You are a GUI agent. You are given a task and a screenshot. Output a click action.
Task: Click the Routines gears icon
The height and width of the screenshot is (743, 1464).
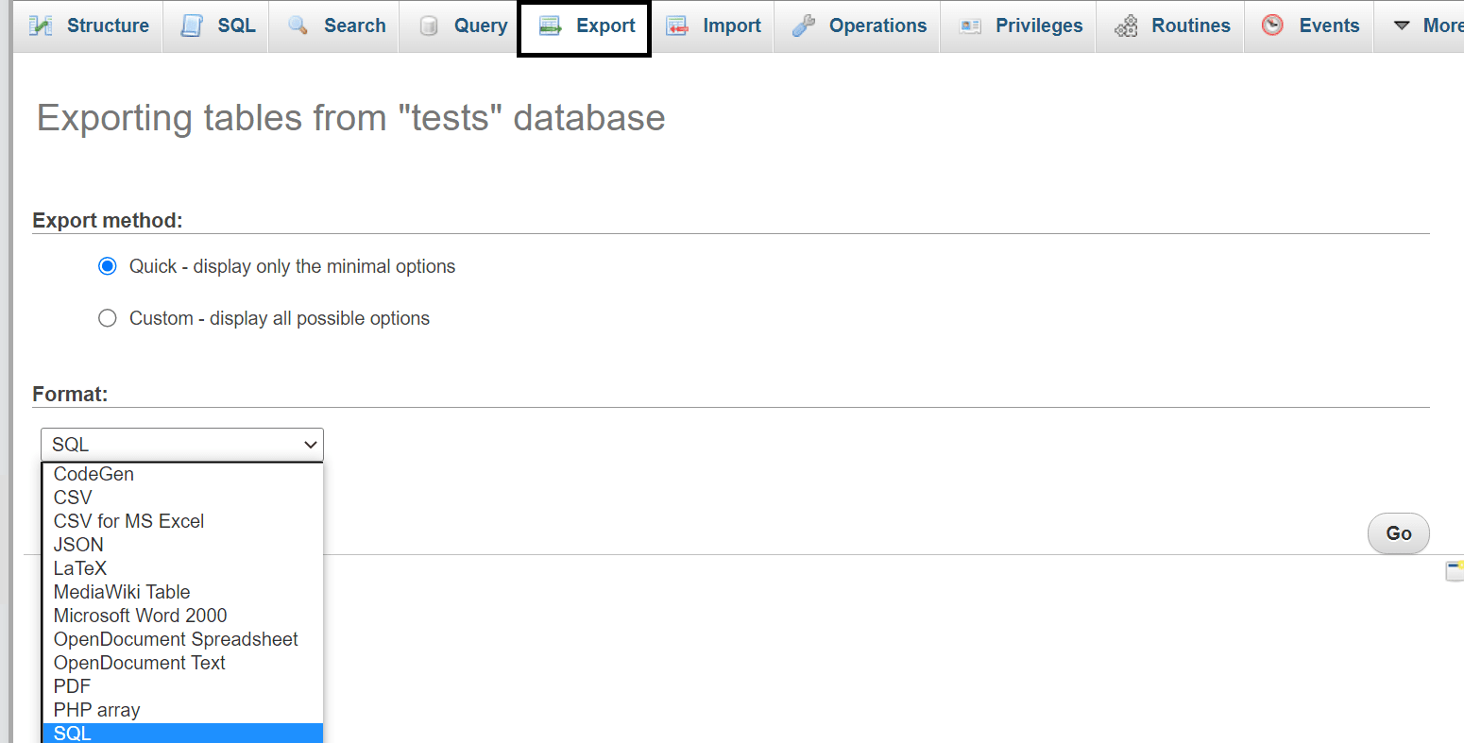tap(1126, 25)
